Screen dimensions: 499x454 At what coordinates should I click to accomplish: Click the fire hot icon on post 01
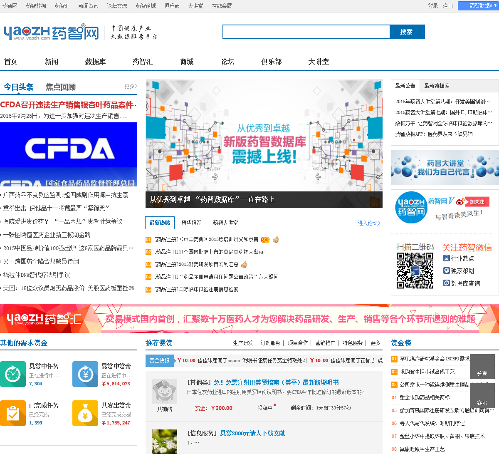265,239
